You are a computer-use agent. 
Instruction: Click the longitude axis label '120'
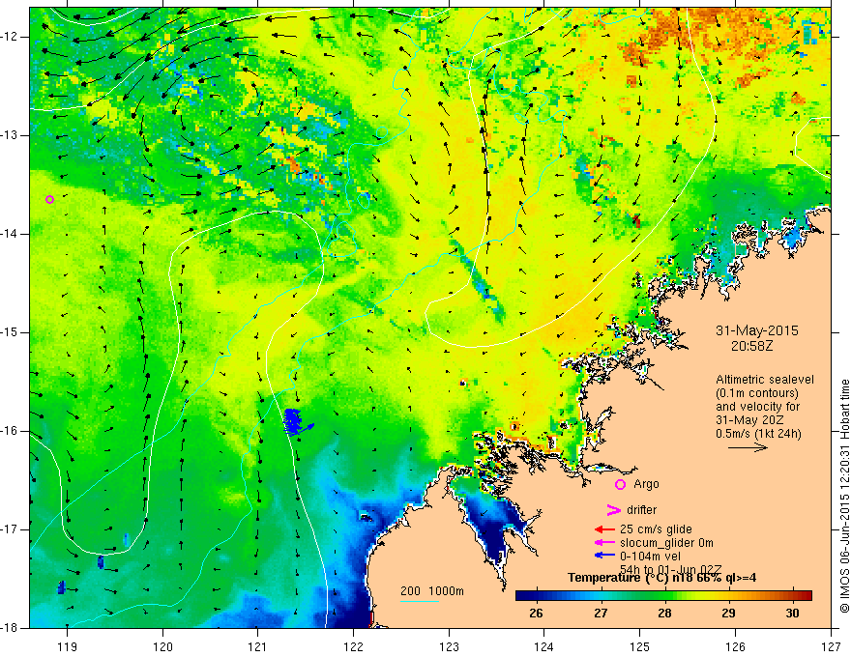162,646
